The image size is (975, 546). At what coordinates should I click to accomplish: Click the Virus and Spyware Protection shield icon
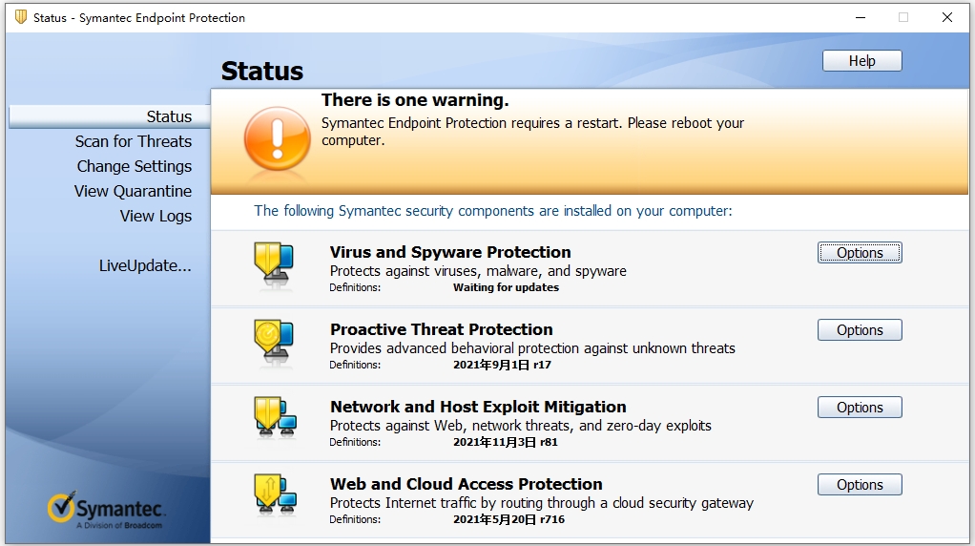click(273, 266)
